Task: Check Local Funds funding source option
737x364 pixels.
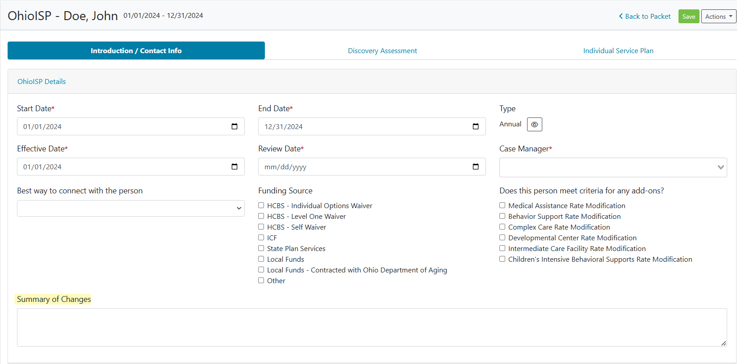Action: click(261, 259)
